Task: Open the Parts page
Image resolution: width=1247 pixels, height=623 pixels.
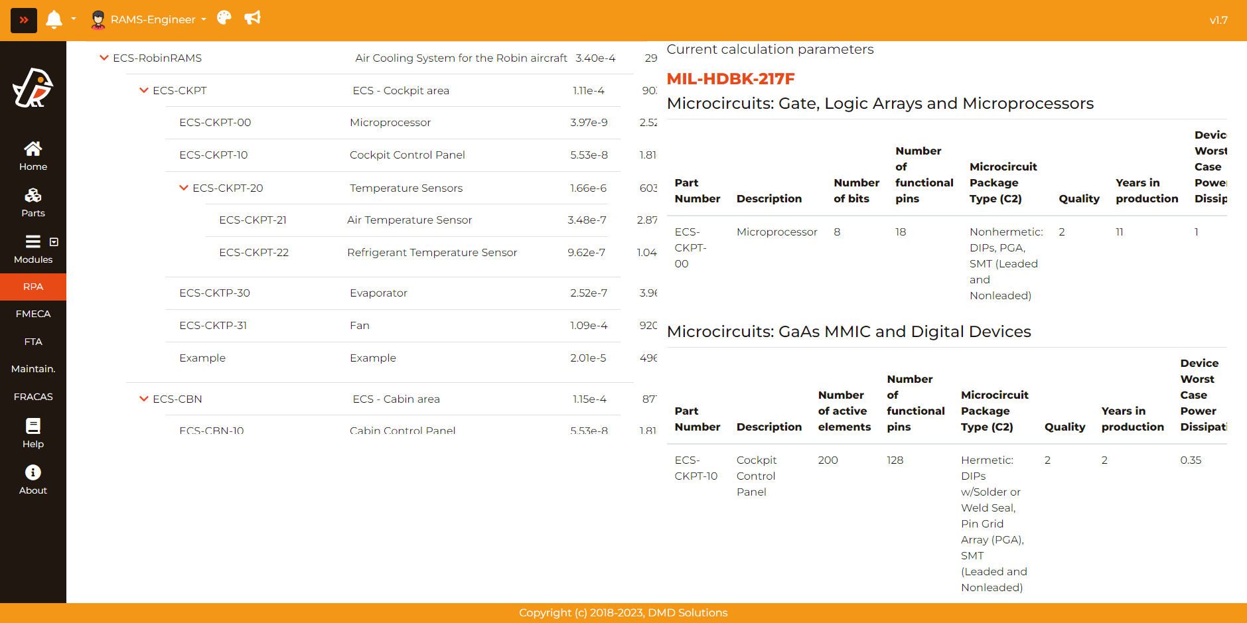Action: tap(33, 202)
